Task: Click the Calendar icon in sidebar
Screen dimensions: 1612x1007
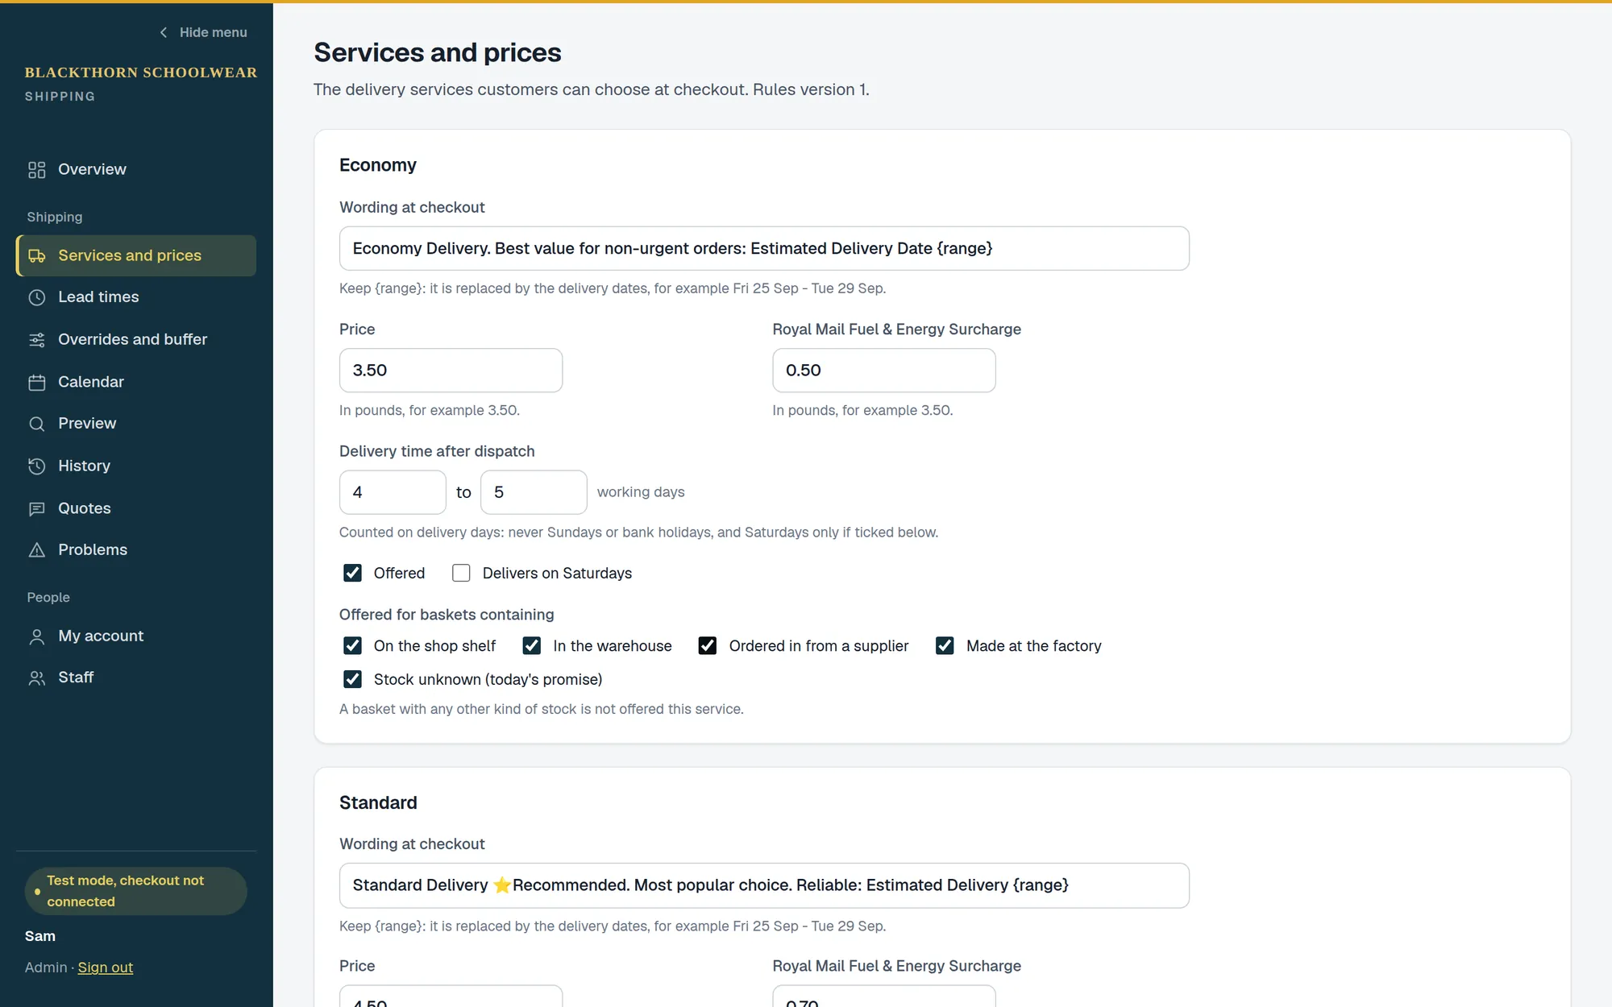Action: coord(37,383)
